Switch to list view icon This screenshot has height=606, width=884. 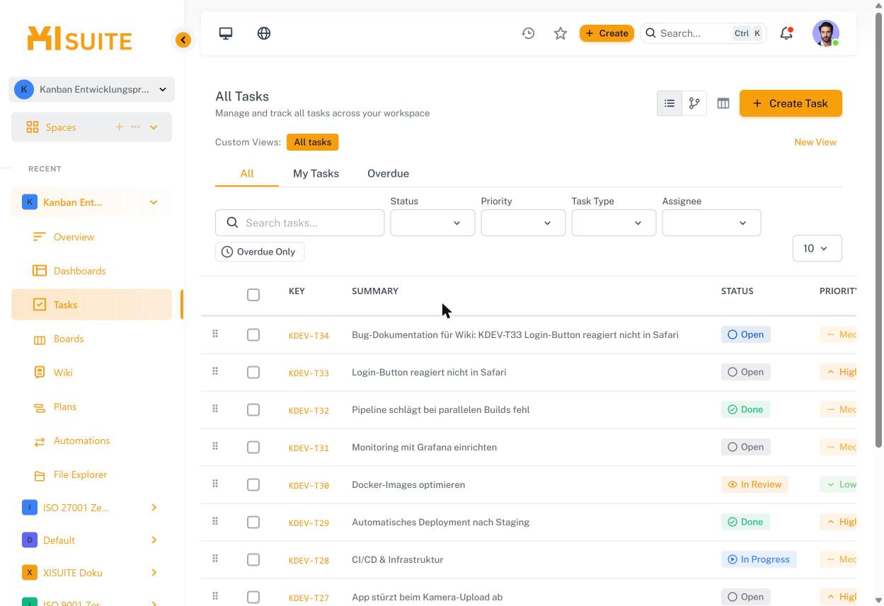tap(670, 103)
